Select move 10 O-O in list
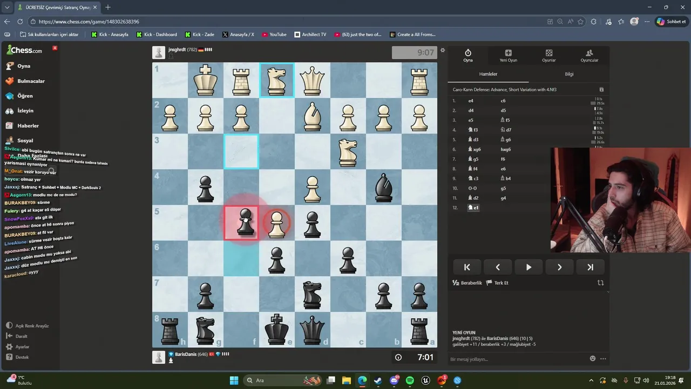Viewport: 691px width, 389px height. coord(472,189)
